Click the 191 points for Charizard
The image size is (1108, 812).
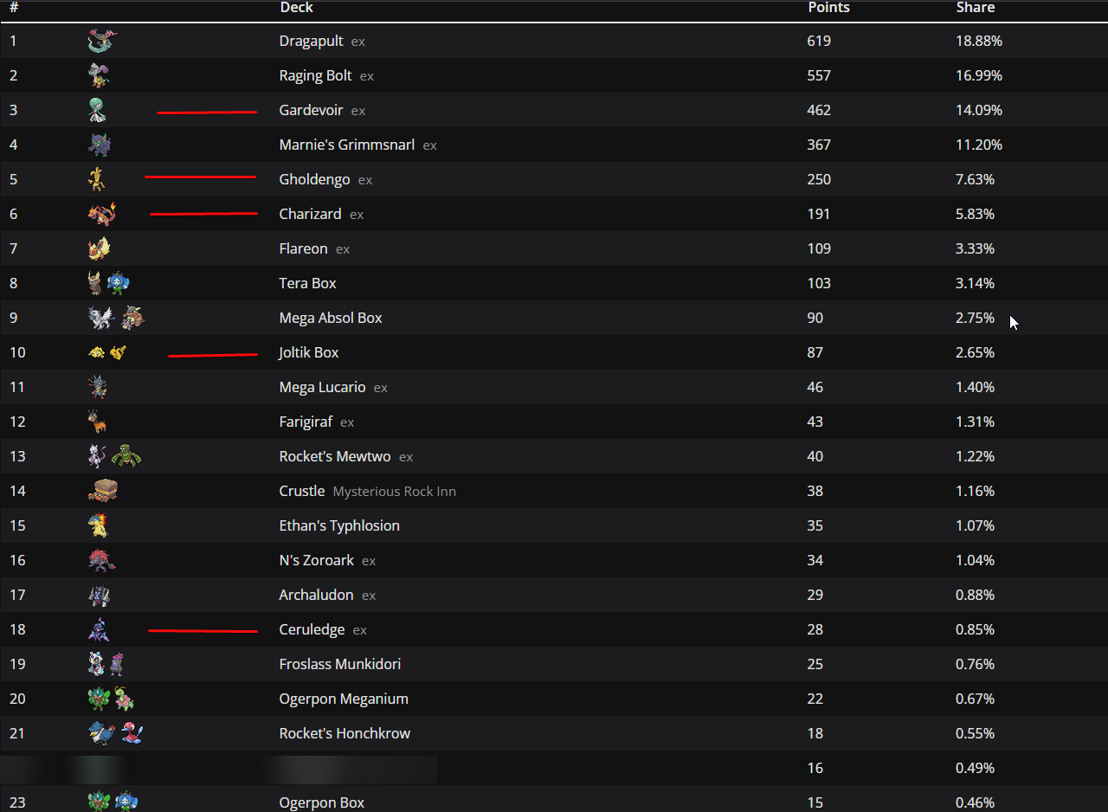[819, 214]
